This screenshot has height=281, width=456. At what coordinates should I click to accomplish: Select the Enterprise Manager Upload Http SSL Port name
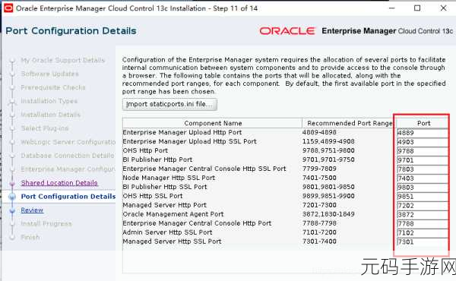(189, 141)
